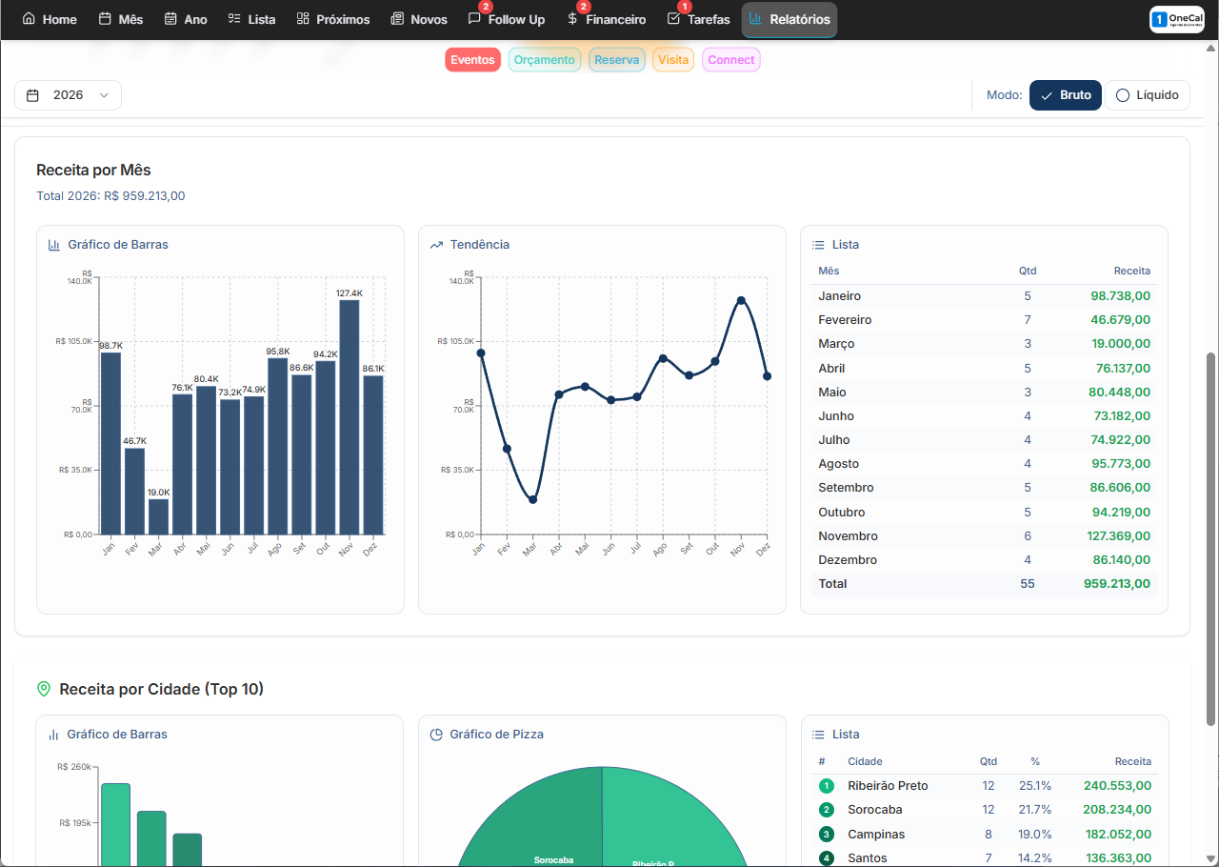Viewport: 1219px width, 867px height.
Task: Open the Follow Up tab
Action: click(x=507, y=19)
